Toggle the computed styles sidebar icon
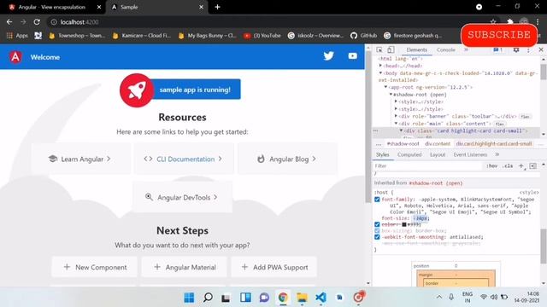Viewport: 547px width, 307px height. coord(532,166)
